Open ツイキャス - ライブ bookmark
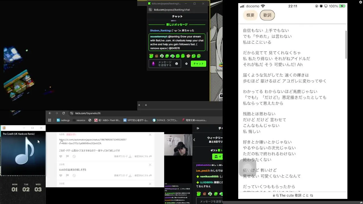Viewport: 363px width, 204px height. [x=165, y=120]
